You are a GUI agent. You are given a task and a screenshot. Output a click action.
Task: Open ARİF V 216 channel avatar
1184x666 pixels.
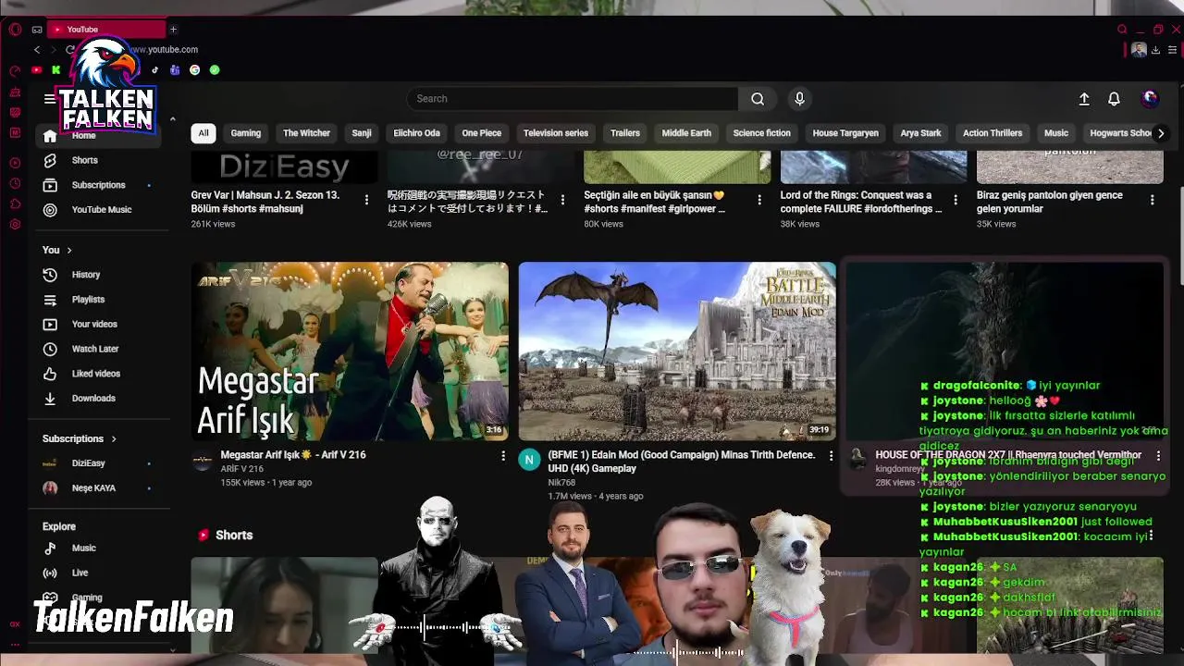point(202,461)
